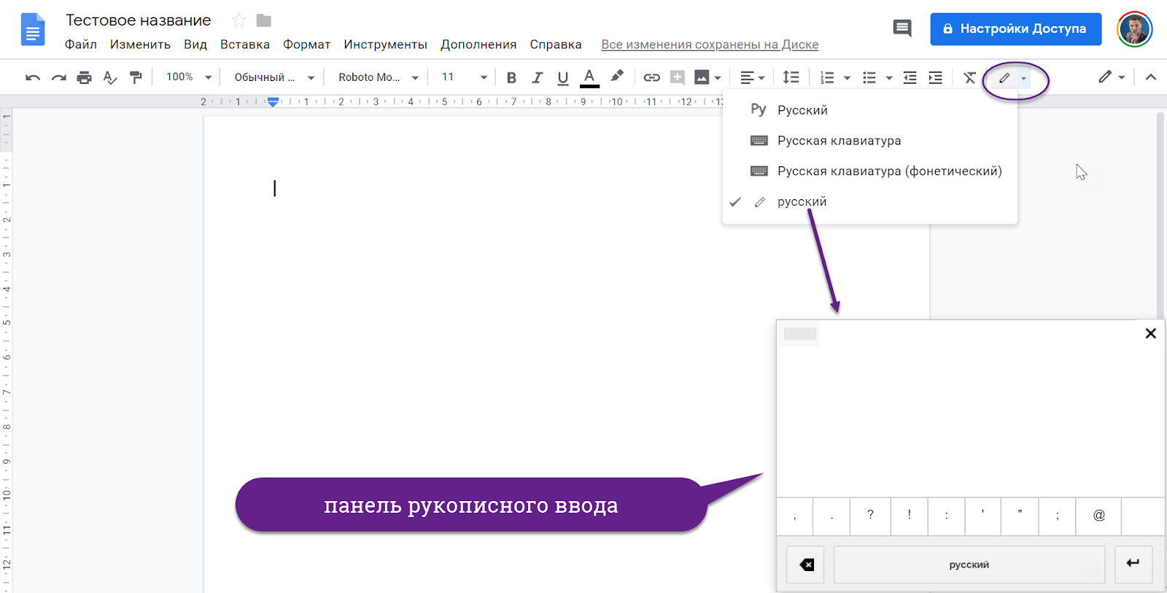The width and height of the screenshot is (1167, 593).
Task: Click the русский space bar button
Action: point(969,565)
